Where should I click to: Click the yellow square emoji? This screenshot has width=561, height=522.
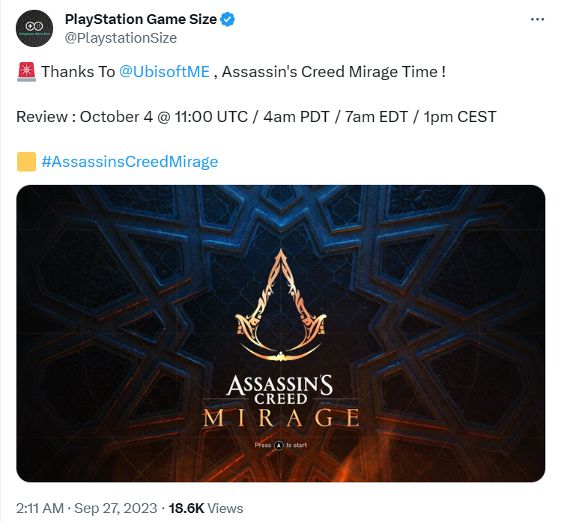26,162
